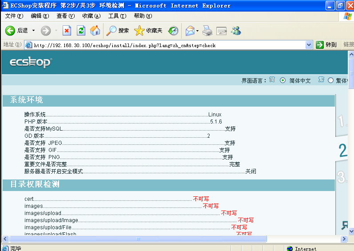This screenshot has width=354, height=251.
Task: Click the IE title bar icon
Action: [x=5, y=5]
